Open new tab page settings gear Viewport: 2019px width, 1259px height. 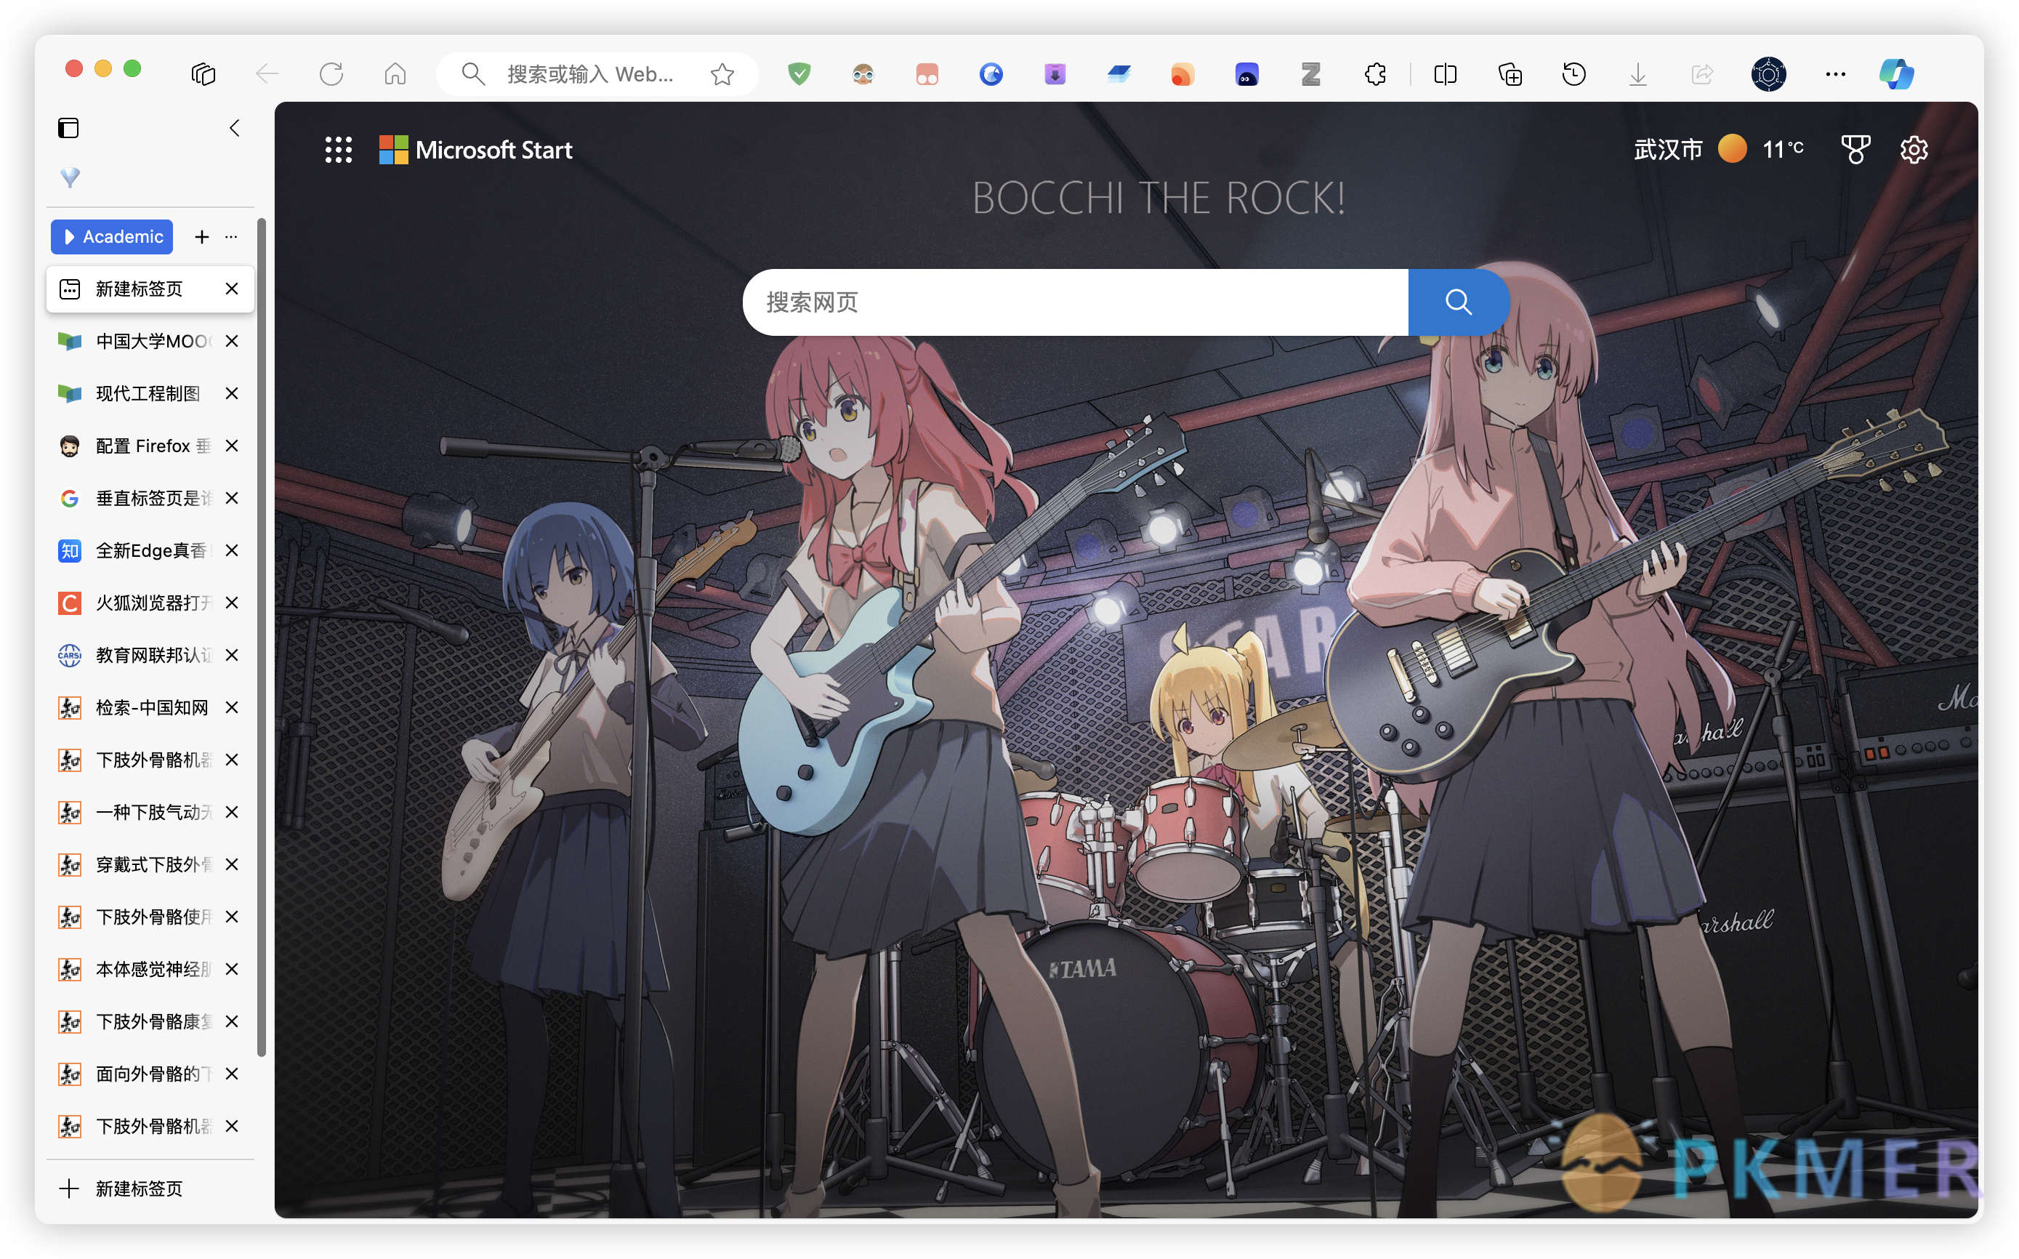(1914, 150)
